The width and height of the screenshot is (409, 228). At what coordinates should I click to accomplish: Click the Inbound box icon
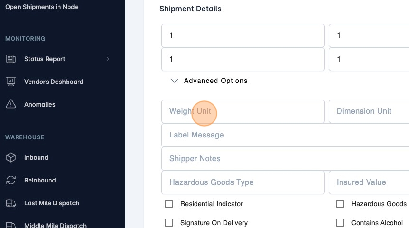10,157
